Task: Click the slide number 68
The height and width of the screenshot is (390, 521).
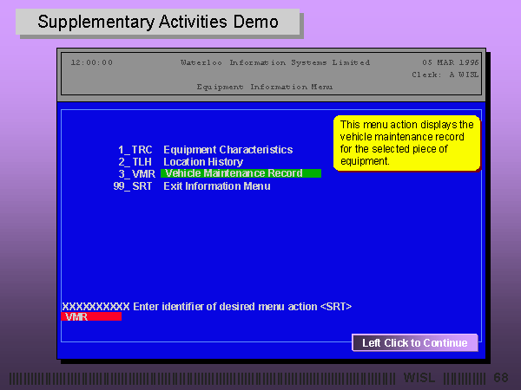Action: (x=501, y=377)
